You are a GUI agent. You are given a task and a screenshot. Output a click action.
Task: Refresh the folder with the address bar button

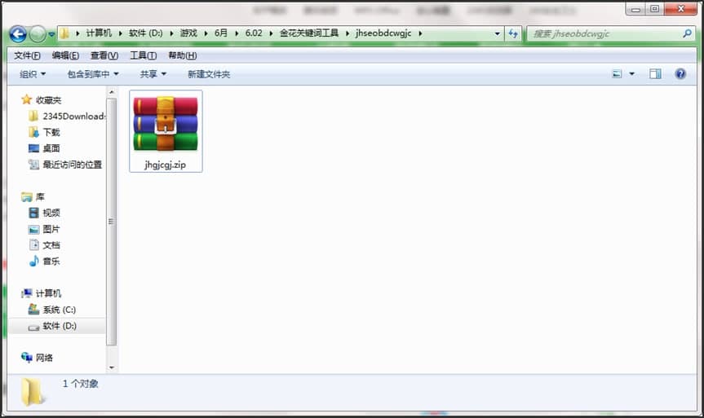pos(513,33)
